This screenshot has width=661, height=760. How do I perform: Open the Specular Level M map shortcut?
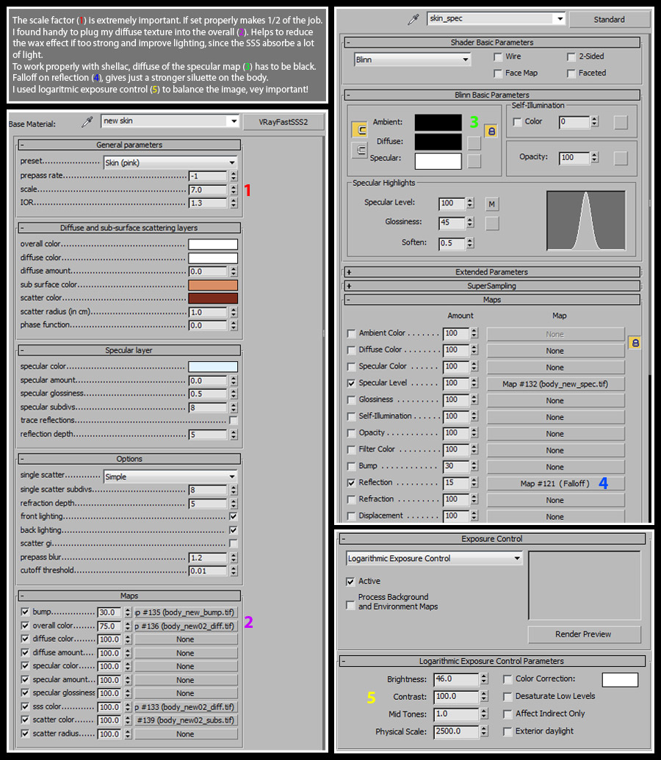tap(492, 204)
